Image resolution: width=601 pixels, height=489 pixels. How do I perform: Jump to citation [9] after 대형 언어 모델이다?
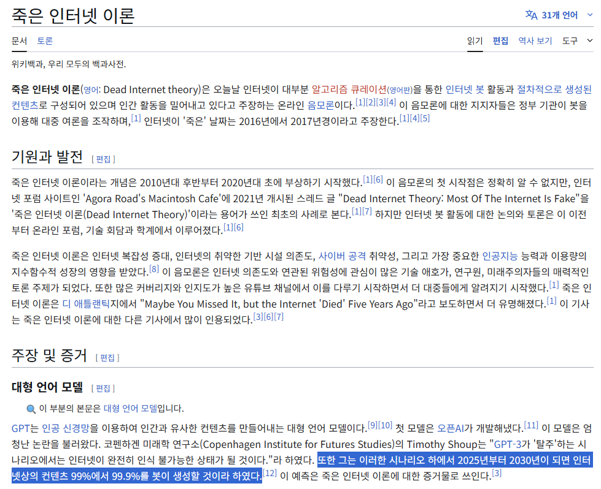(373, 425)
